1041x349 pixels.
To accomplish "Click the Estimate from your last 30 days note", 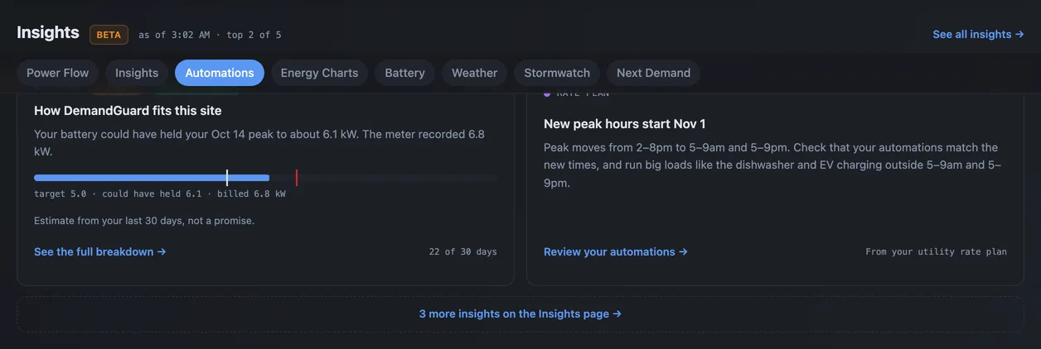I will [144, 221].
